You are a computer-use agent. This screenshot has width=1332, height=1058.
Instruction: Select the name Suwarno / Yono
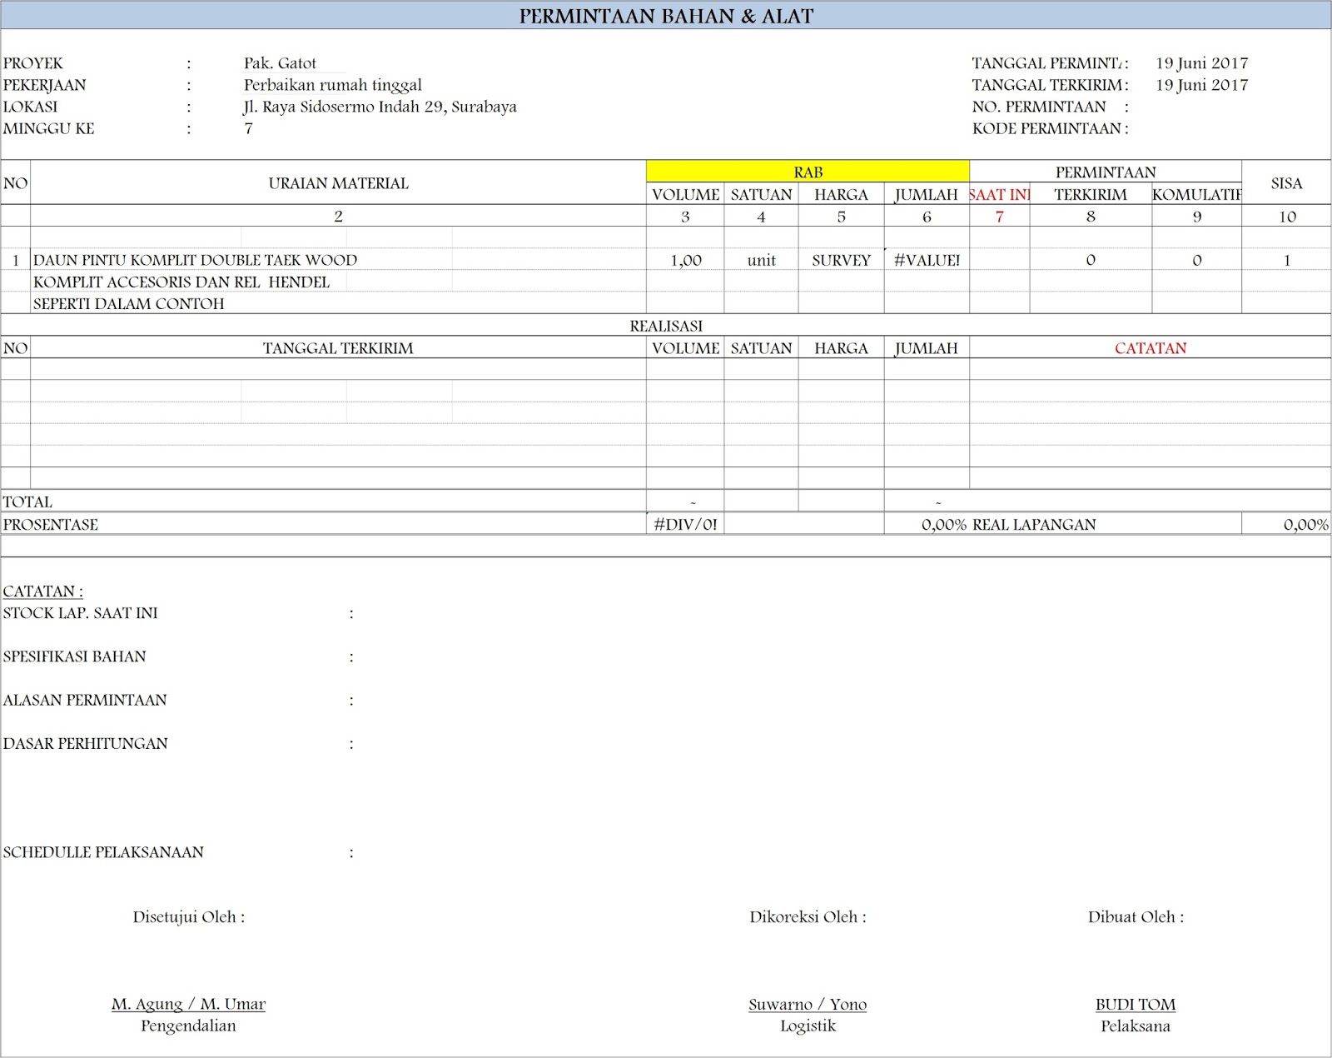[808, 1004]
